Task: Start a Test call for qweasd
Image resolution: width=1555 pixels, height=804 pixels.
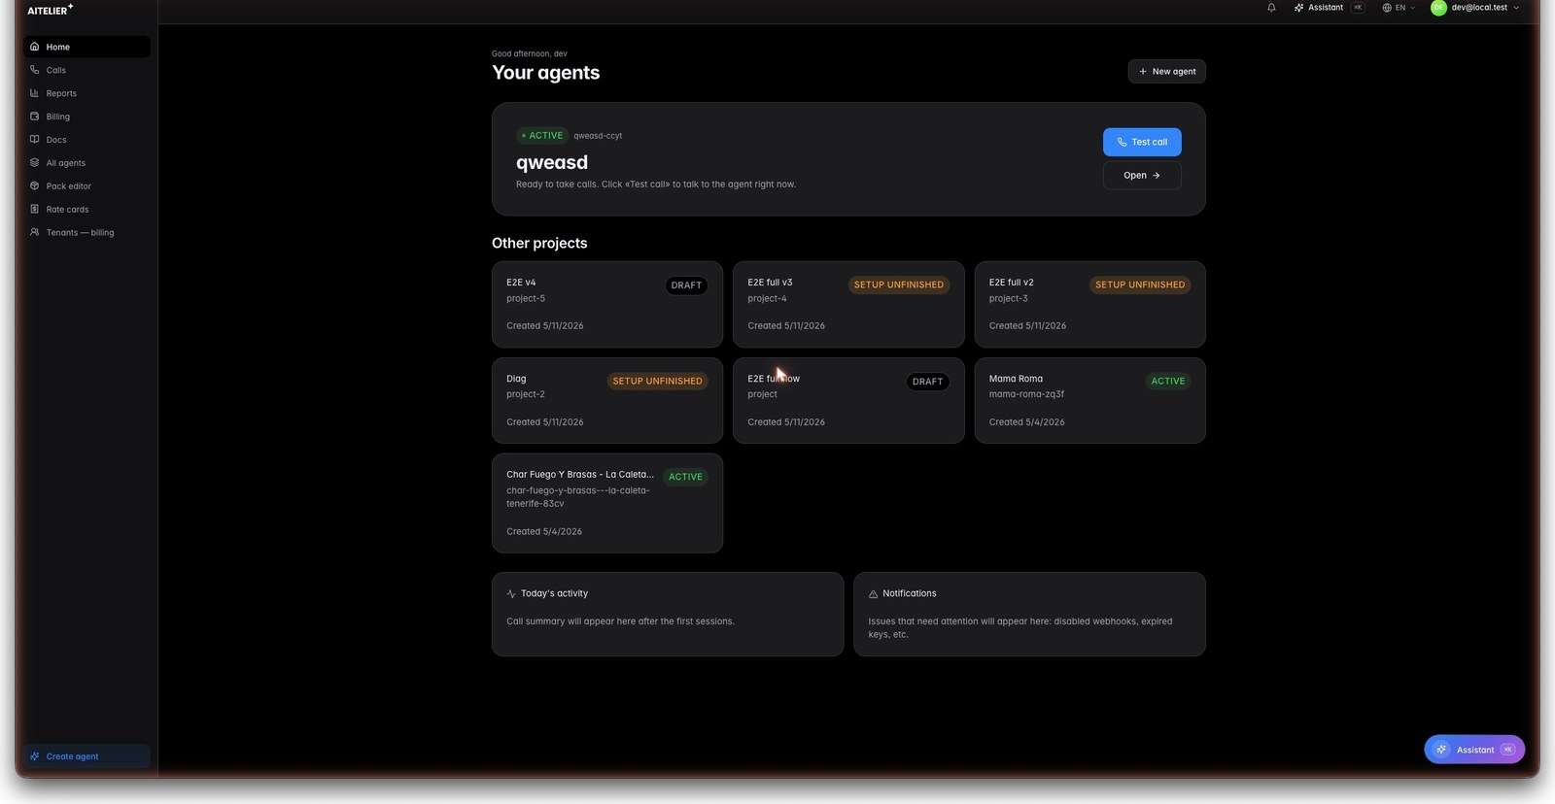Action: pyautogui.click(x=1142, y=142)
